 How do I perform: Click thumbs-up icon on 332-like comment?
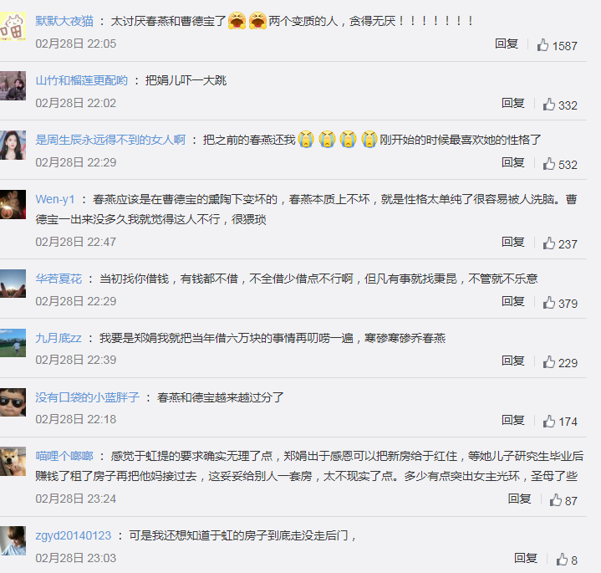549,105
